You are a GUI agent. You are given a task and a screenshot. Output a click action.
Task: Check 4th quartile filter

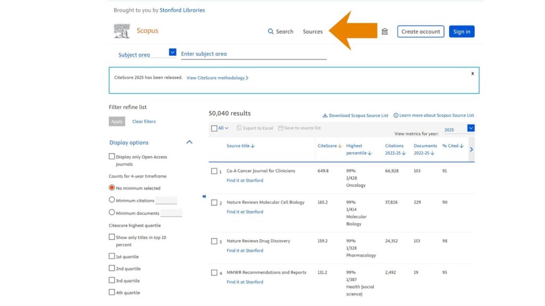click(x=112, y=292)
